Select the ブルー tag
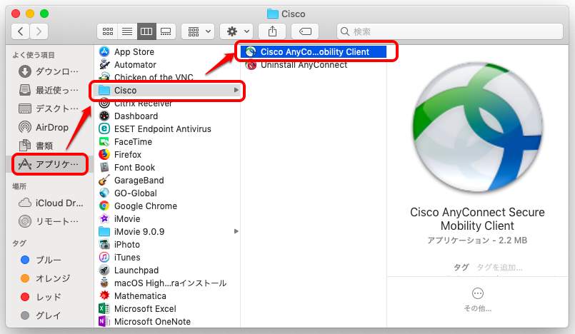Screen dimensions: 575x334 pos(49,260)
